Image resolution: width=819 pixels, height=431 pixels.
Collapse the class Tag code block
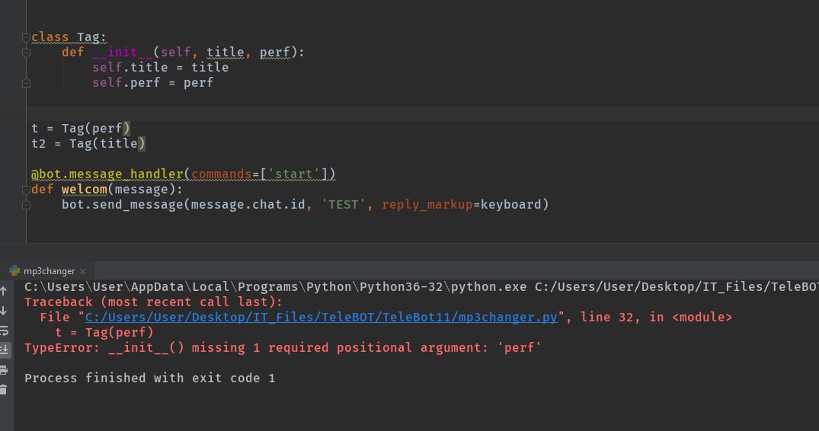27,37
